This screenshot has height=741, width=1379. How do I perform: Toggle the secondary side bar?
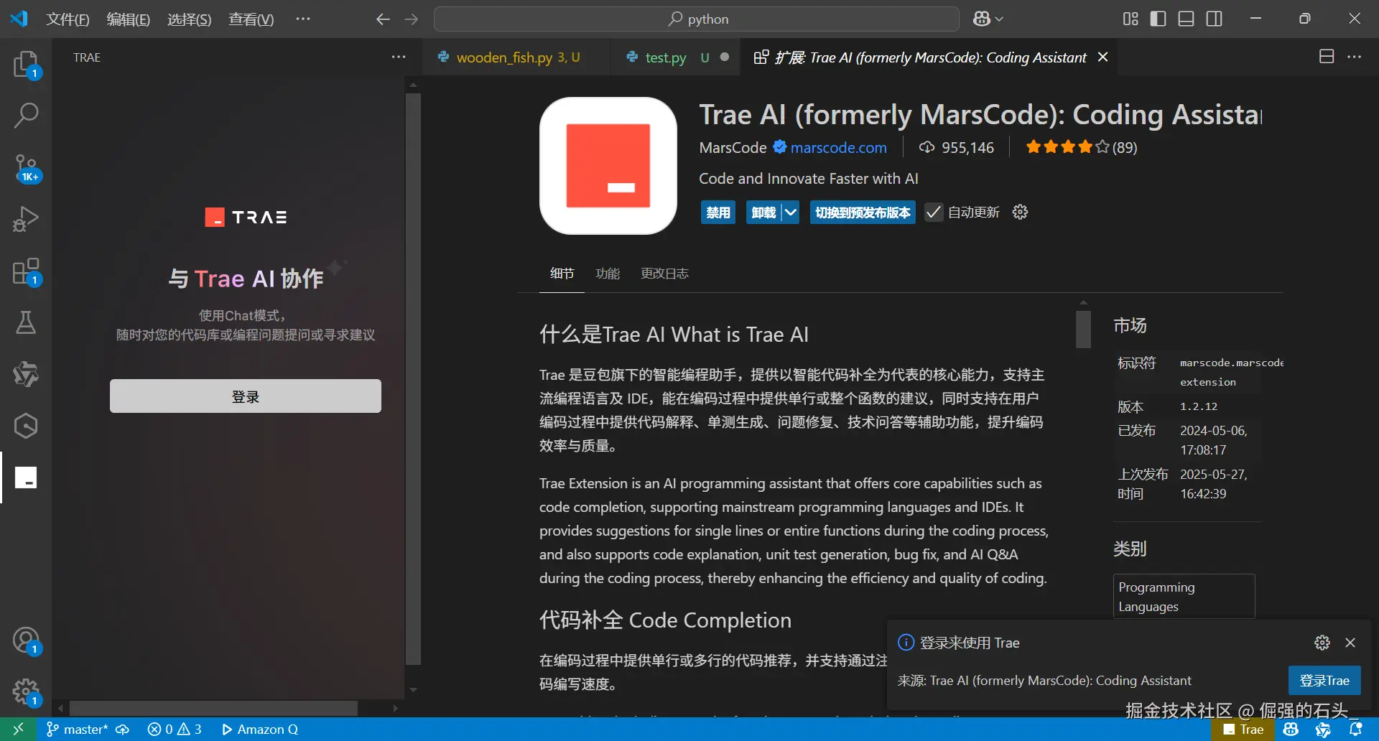[1214, 19]
